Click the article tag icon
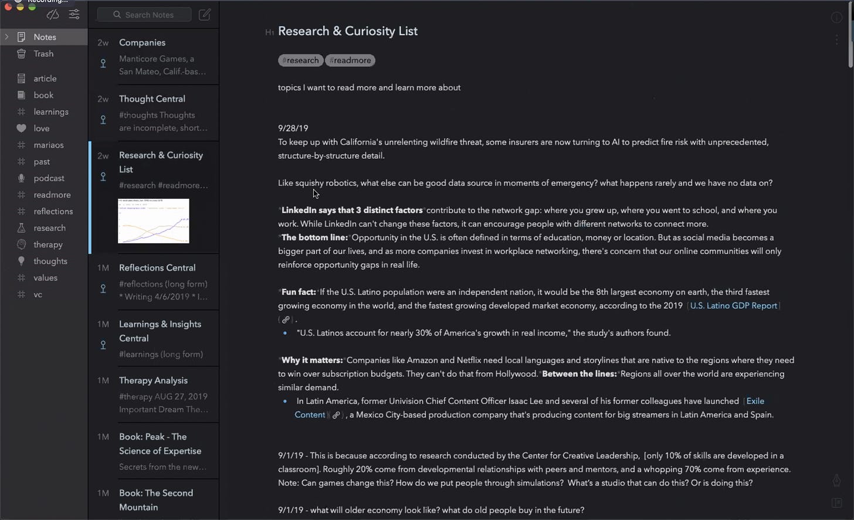854x520 pixels. click(x=21, y=79)
